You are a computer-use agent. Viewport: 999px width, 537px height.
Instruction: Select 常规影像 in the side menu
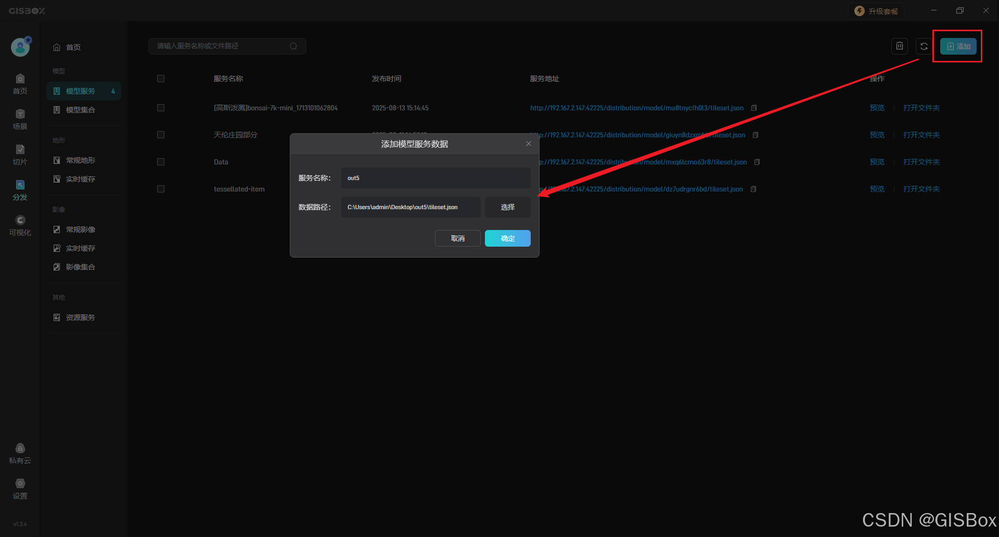(x=84, y=229)
